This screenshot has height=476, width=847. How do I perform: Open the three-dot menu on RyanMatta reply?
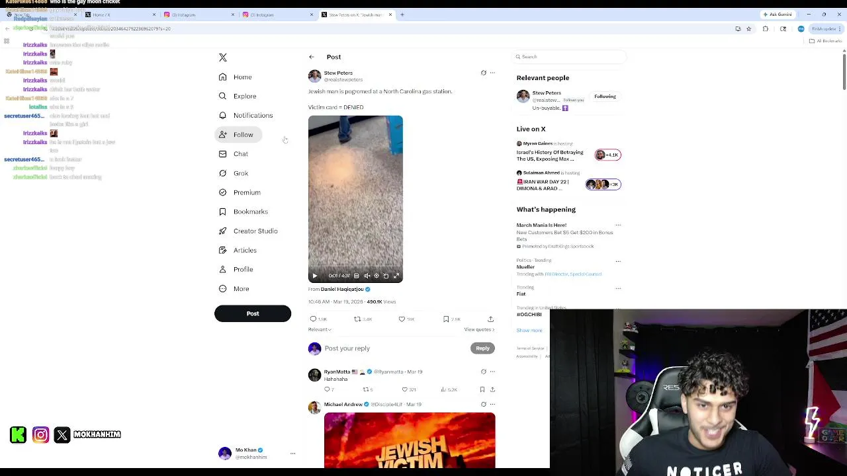point(492,372)
